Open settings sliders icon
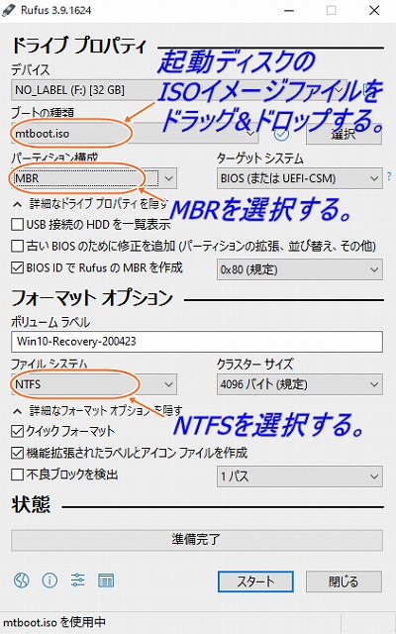396x634 pixels. [x=77, y=581]
